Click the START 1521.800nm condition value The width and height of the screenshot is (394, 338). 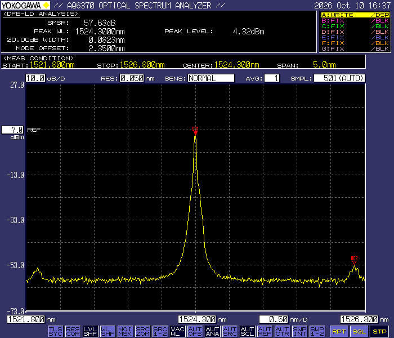(x=52, y=65)
